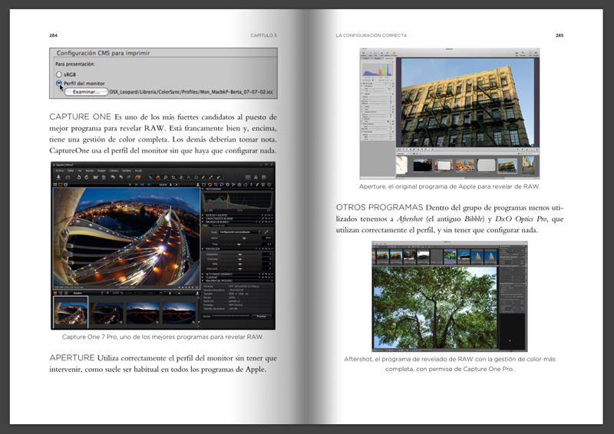The image size is (614, 434).
Task: Click page number 284
Action: 53,35
